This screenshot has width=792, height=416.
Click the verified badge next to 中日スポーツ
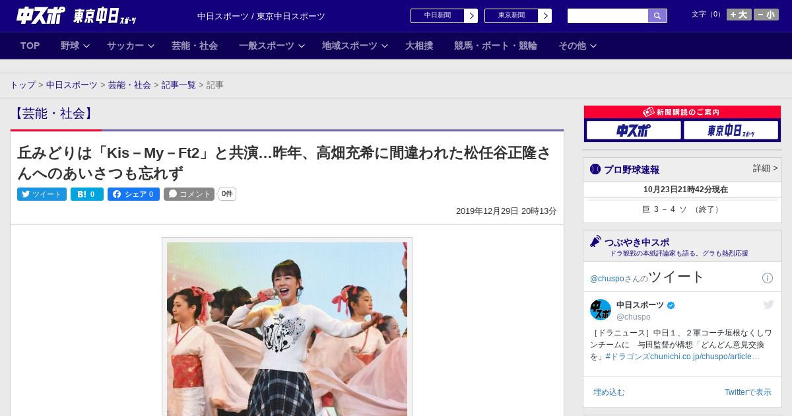click(671, 305)
